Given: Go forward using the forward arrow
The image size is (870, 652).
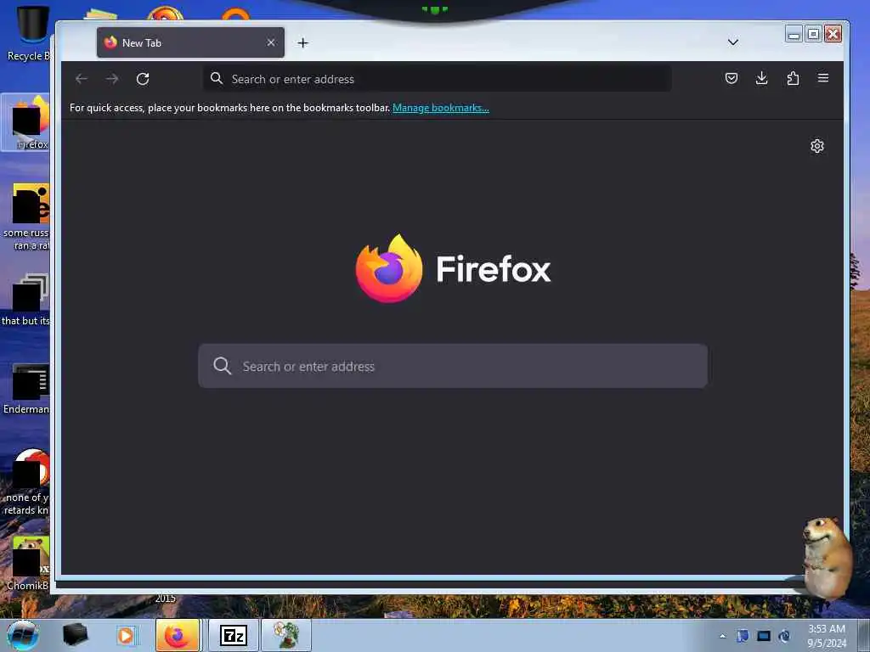Looking at the screenshot, I should click(112, 79).
